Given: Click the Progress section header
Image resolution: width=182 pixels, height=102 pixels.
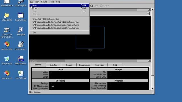Looking at the screenshot, I should pyautogui.click(x=119, y=81).
